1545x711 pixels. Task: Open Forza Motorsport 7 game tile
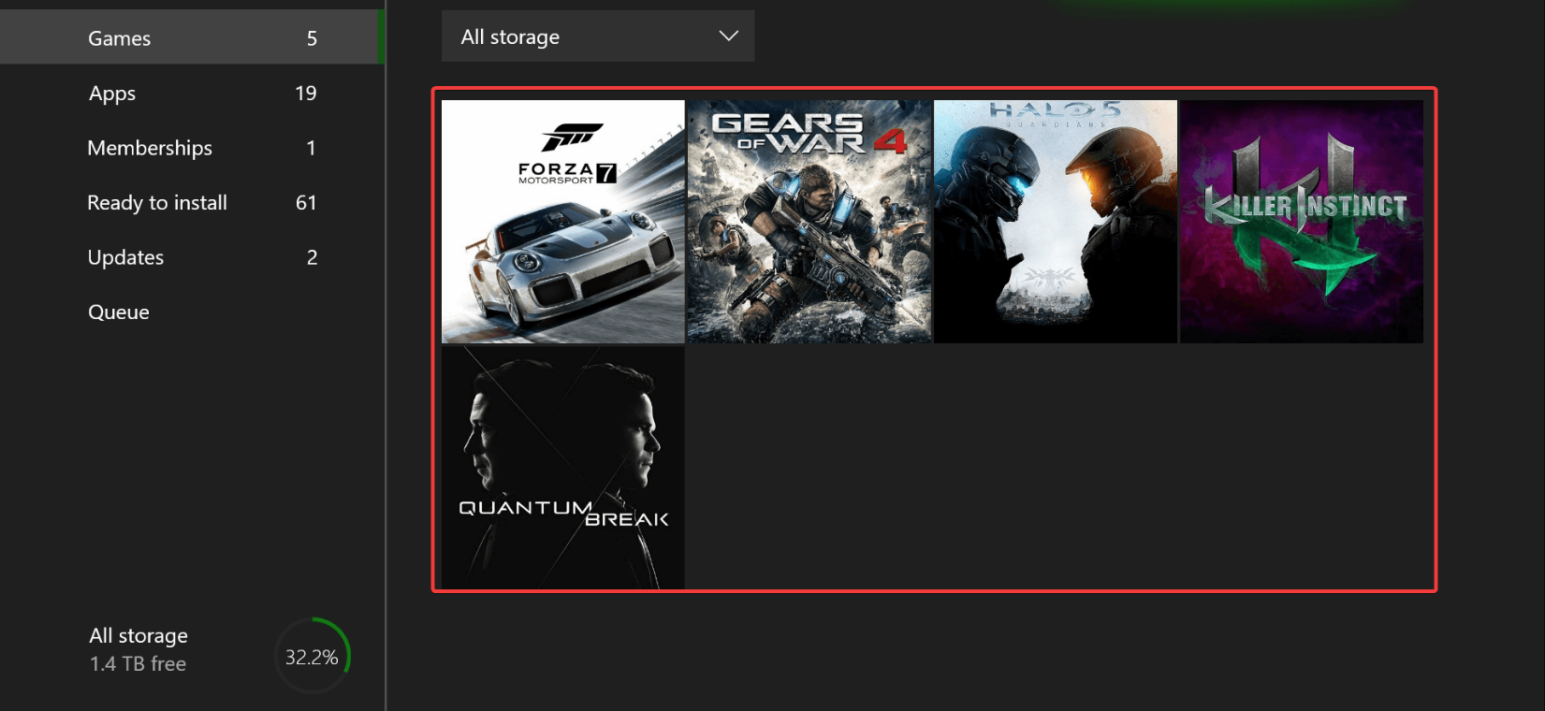coord(563,222)
